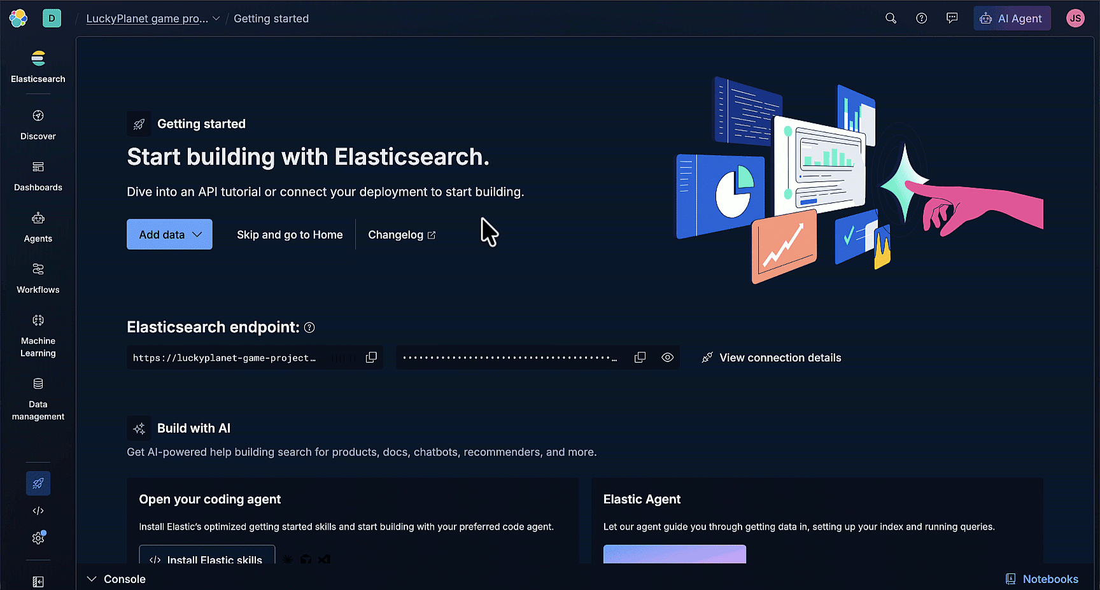Open Workflows from the sidebar
Viewport: 1100px width, 590px height.
point(38,278)
